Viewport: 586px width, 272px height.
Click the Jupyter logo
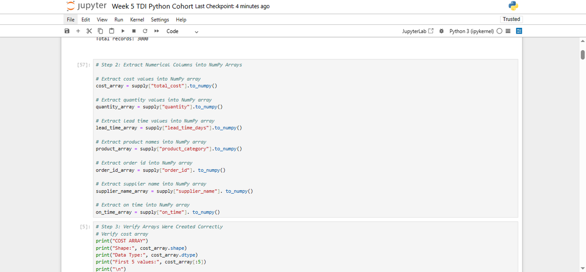click(86, 6)
